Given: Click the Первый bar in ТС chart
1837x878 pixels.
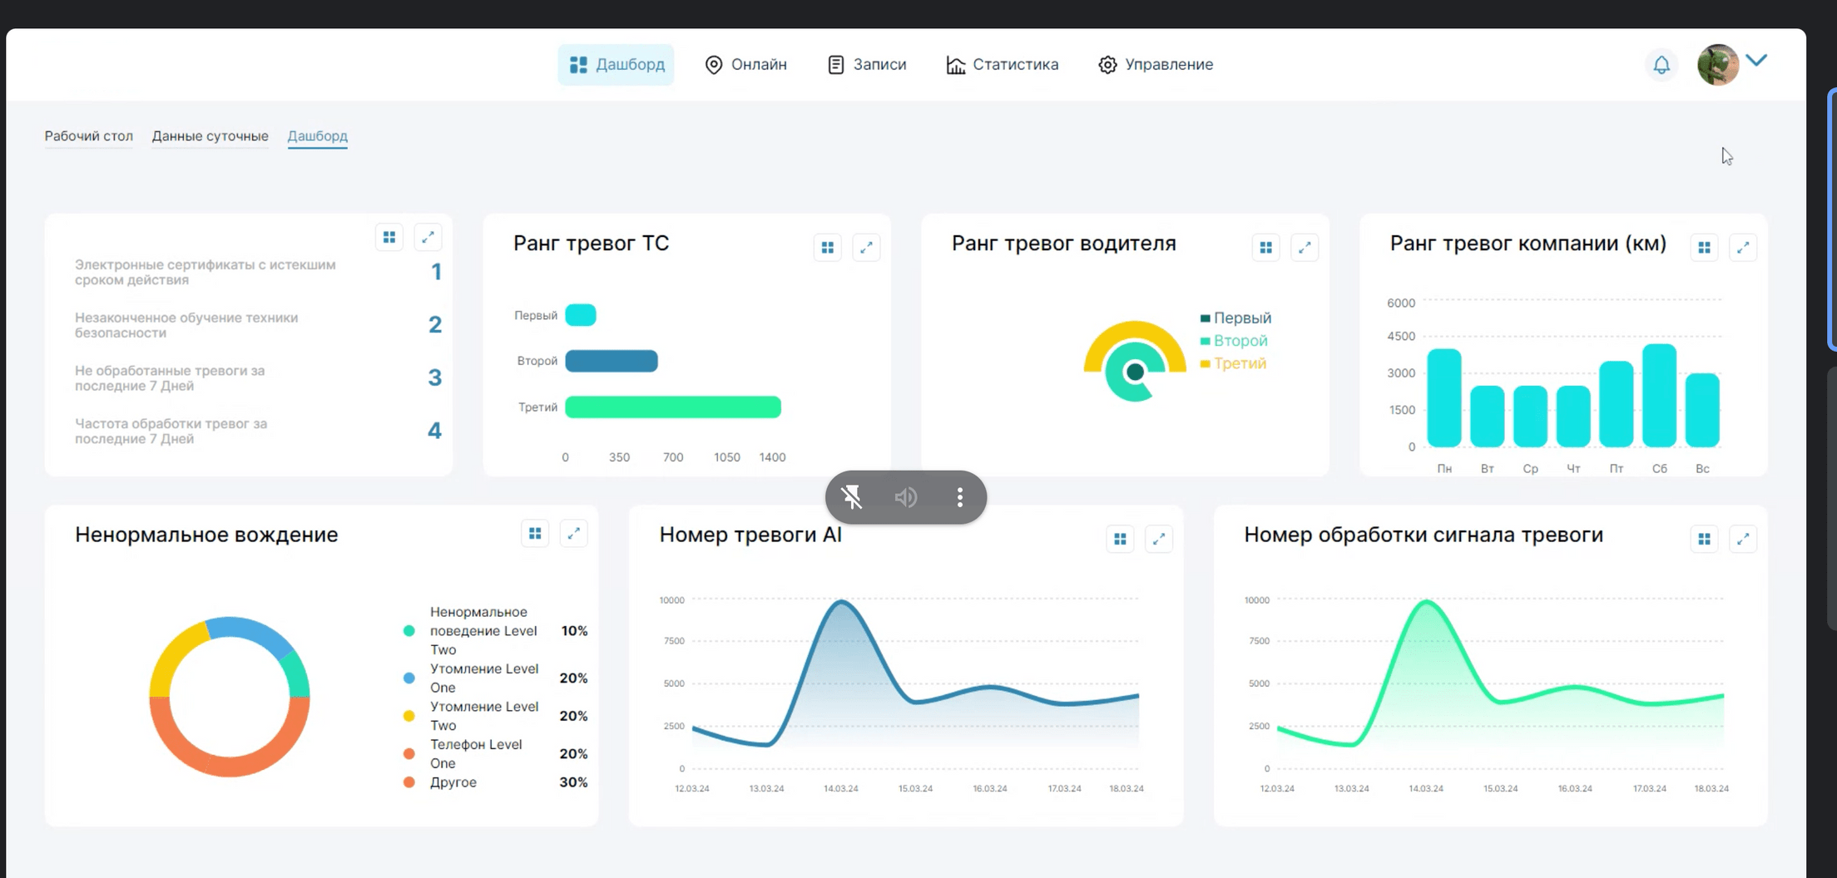Looking at the screenshot, I should (x=581, y=315).
